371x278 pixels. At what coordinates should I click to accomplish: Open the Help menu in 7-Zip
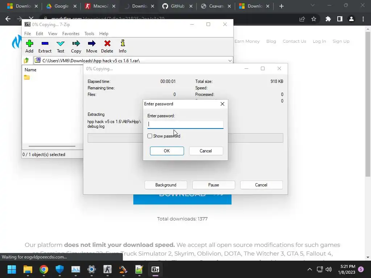(x=104, y=34)
